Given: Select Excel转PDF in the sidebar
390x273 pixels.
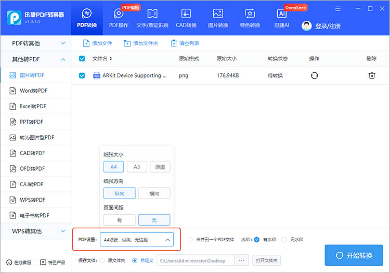Looking at the screenshot, I should 36,107.
